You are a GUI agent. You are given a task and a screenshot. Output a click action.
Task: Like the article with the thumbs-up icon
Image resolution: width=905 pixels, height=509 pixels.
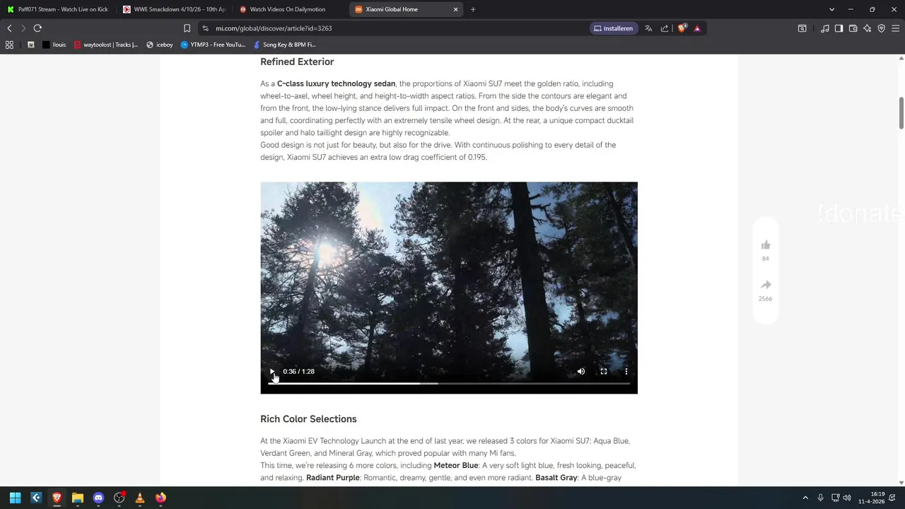click(766, 245)
